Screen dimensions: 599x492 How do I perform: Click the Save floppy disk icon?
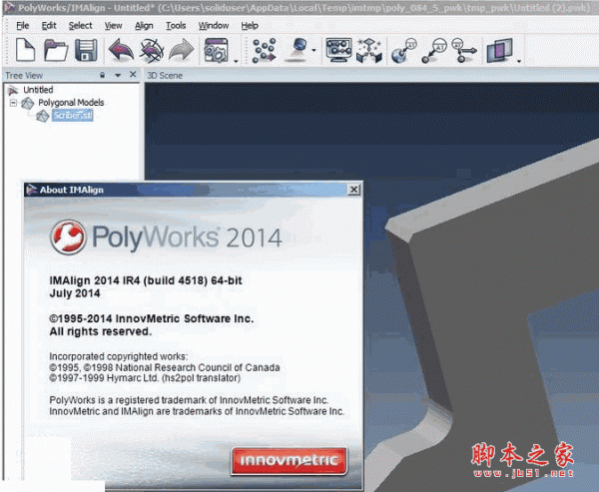(86, 50)
